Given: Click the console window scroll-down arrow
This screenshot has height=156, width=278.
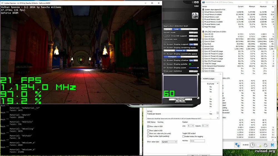Looking at the screenshot, I should click(141, 154).
